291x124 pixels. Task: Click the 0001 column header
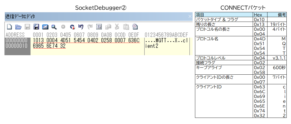39,35
